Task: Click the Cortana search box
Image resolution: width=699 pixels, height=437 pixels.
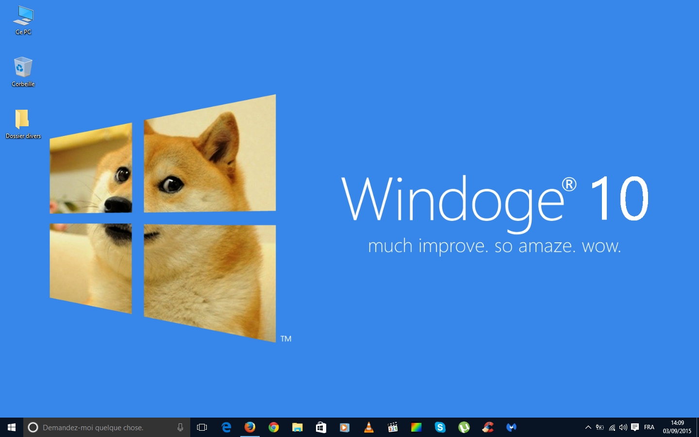Action: 107,427
